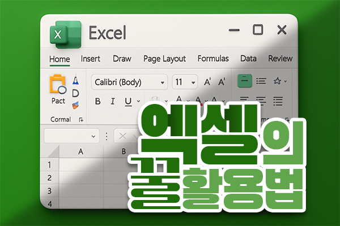Click the copy icon beside the clipboard

(x=75, y=93)
